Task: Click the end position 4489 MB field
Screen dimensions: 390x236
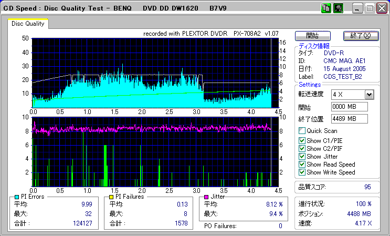Action: pos(349,119)
